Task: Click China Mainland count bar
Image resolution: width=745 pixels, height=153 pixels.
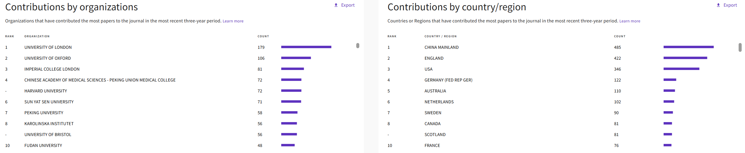Action: [689, 47]
